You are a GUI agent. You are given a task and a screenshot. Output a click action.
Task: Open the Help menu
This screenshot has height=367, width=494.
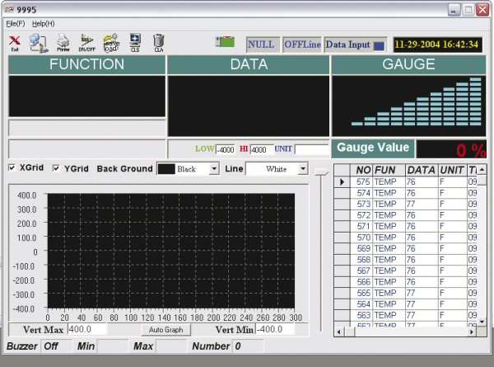43,23
